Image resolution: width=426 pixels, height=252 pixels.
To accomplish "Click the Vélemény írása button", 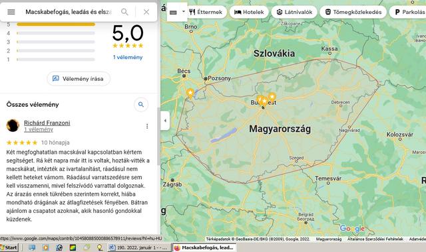I will (79, 79).
